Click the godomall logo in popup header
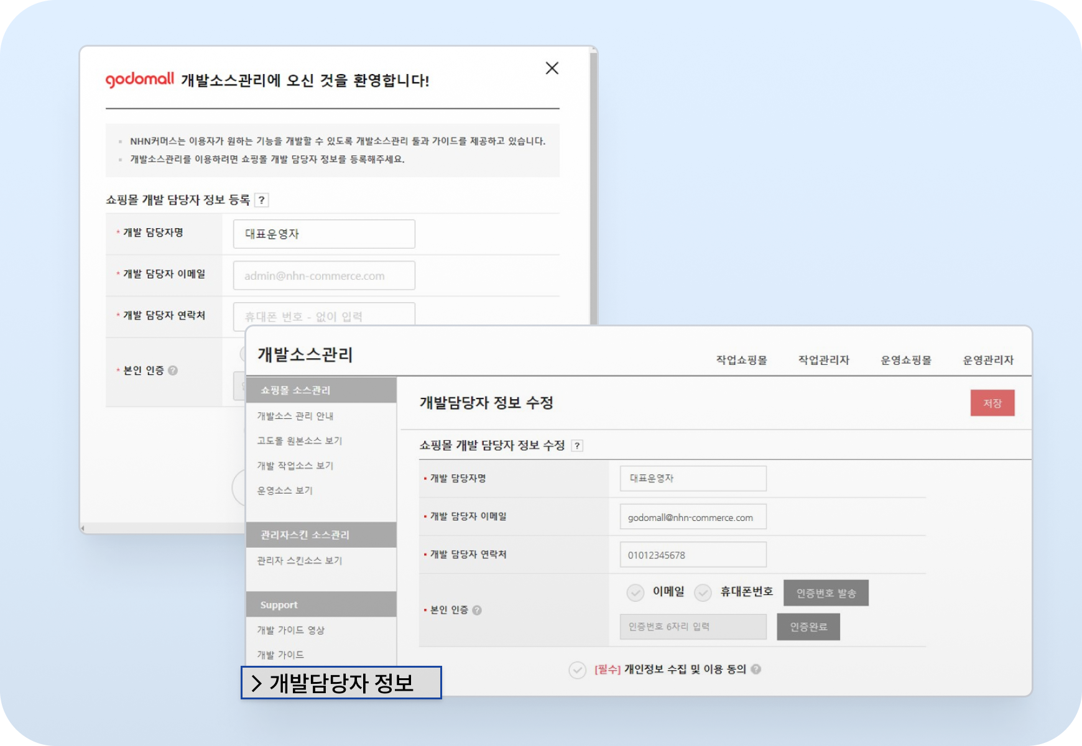 [140, 80]
